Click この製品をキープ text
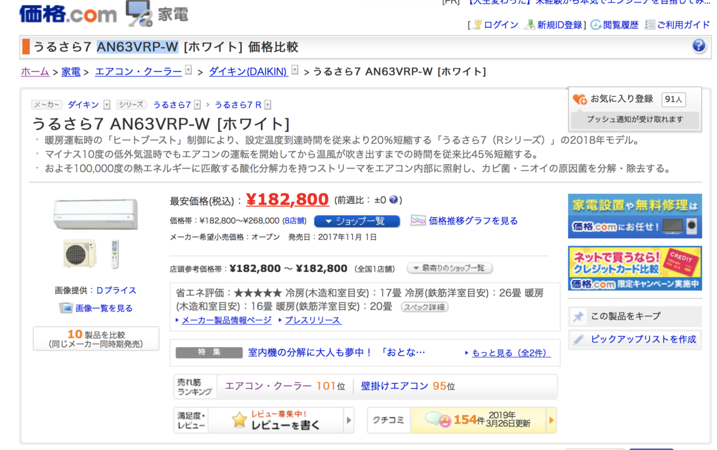717x450 pixels. click(x=626, y=316)
